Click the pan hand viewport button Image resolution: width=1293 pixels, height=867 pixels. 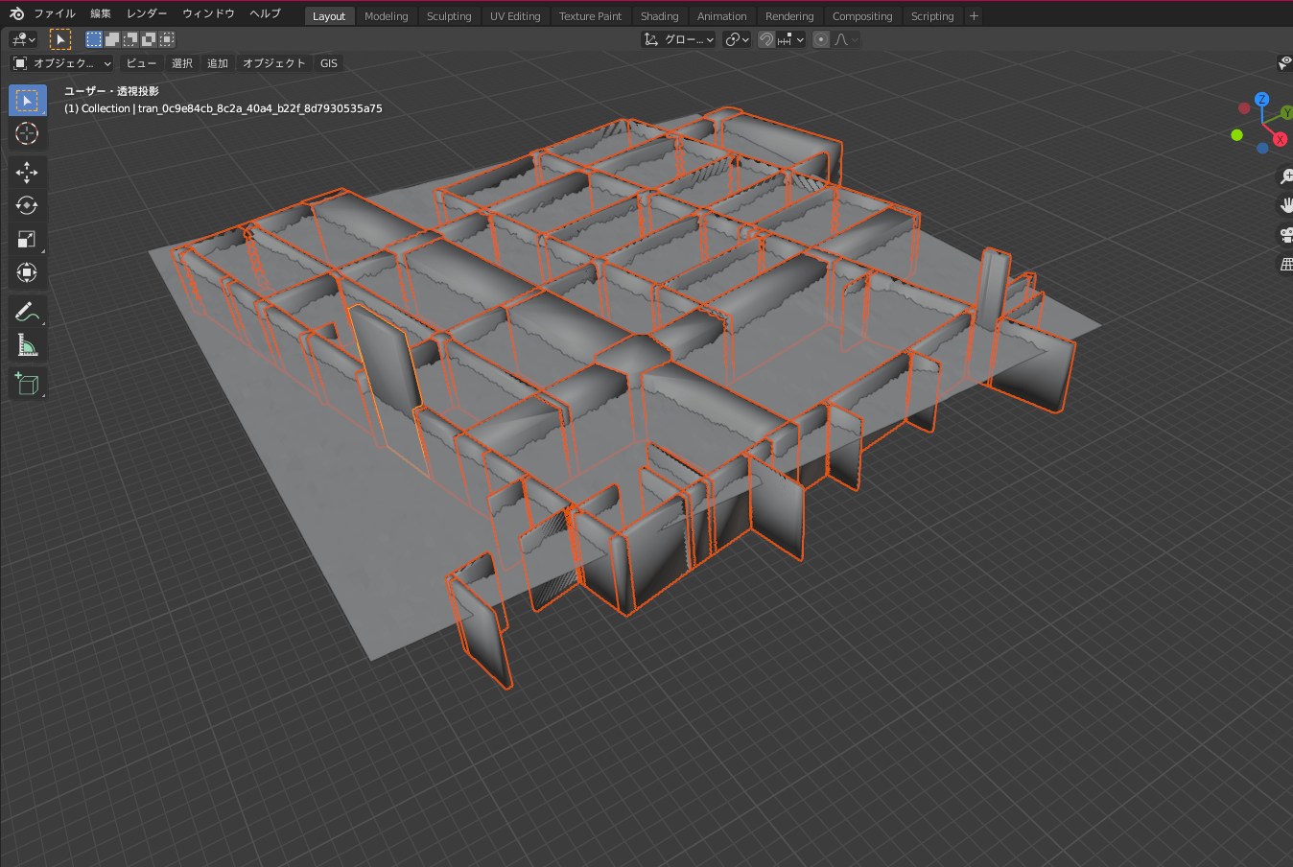tap(1285, 205)
